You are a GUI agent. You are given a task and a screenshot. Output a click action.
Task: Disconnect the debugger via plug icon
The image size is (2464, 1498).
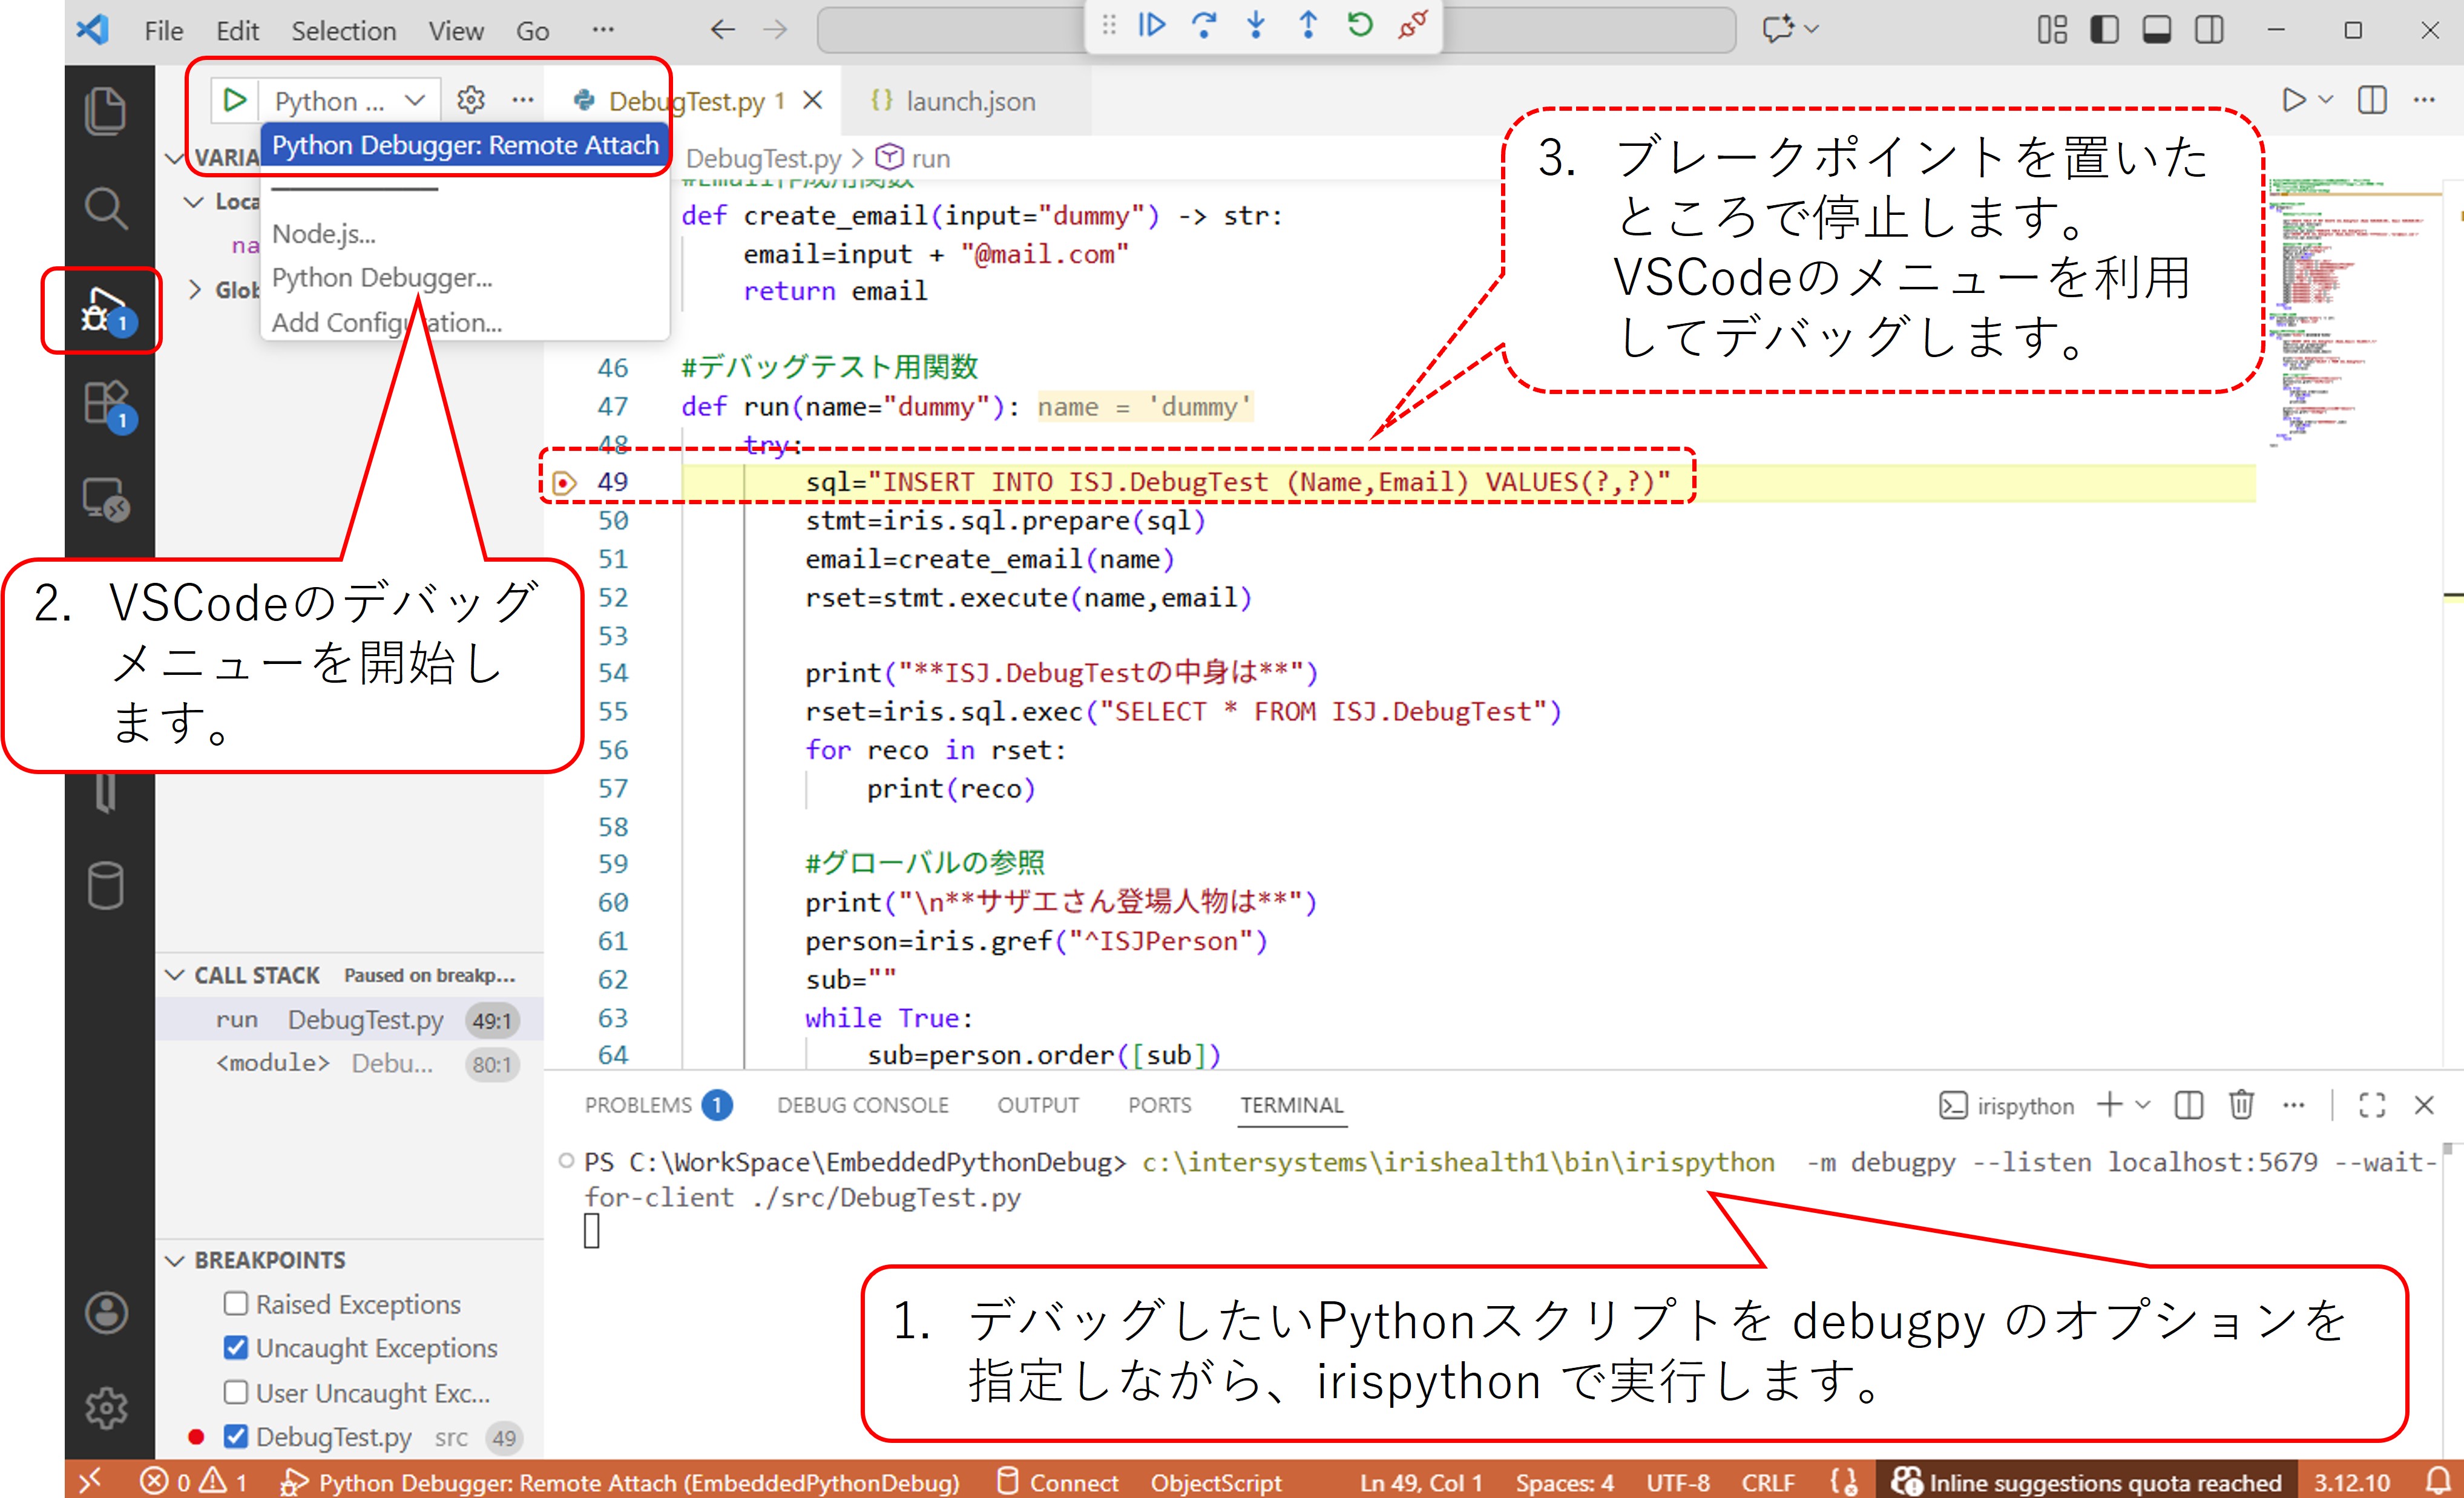[x=1412, y=26]
